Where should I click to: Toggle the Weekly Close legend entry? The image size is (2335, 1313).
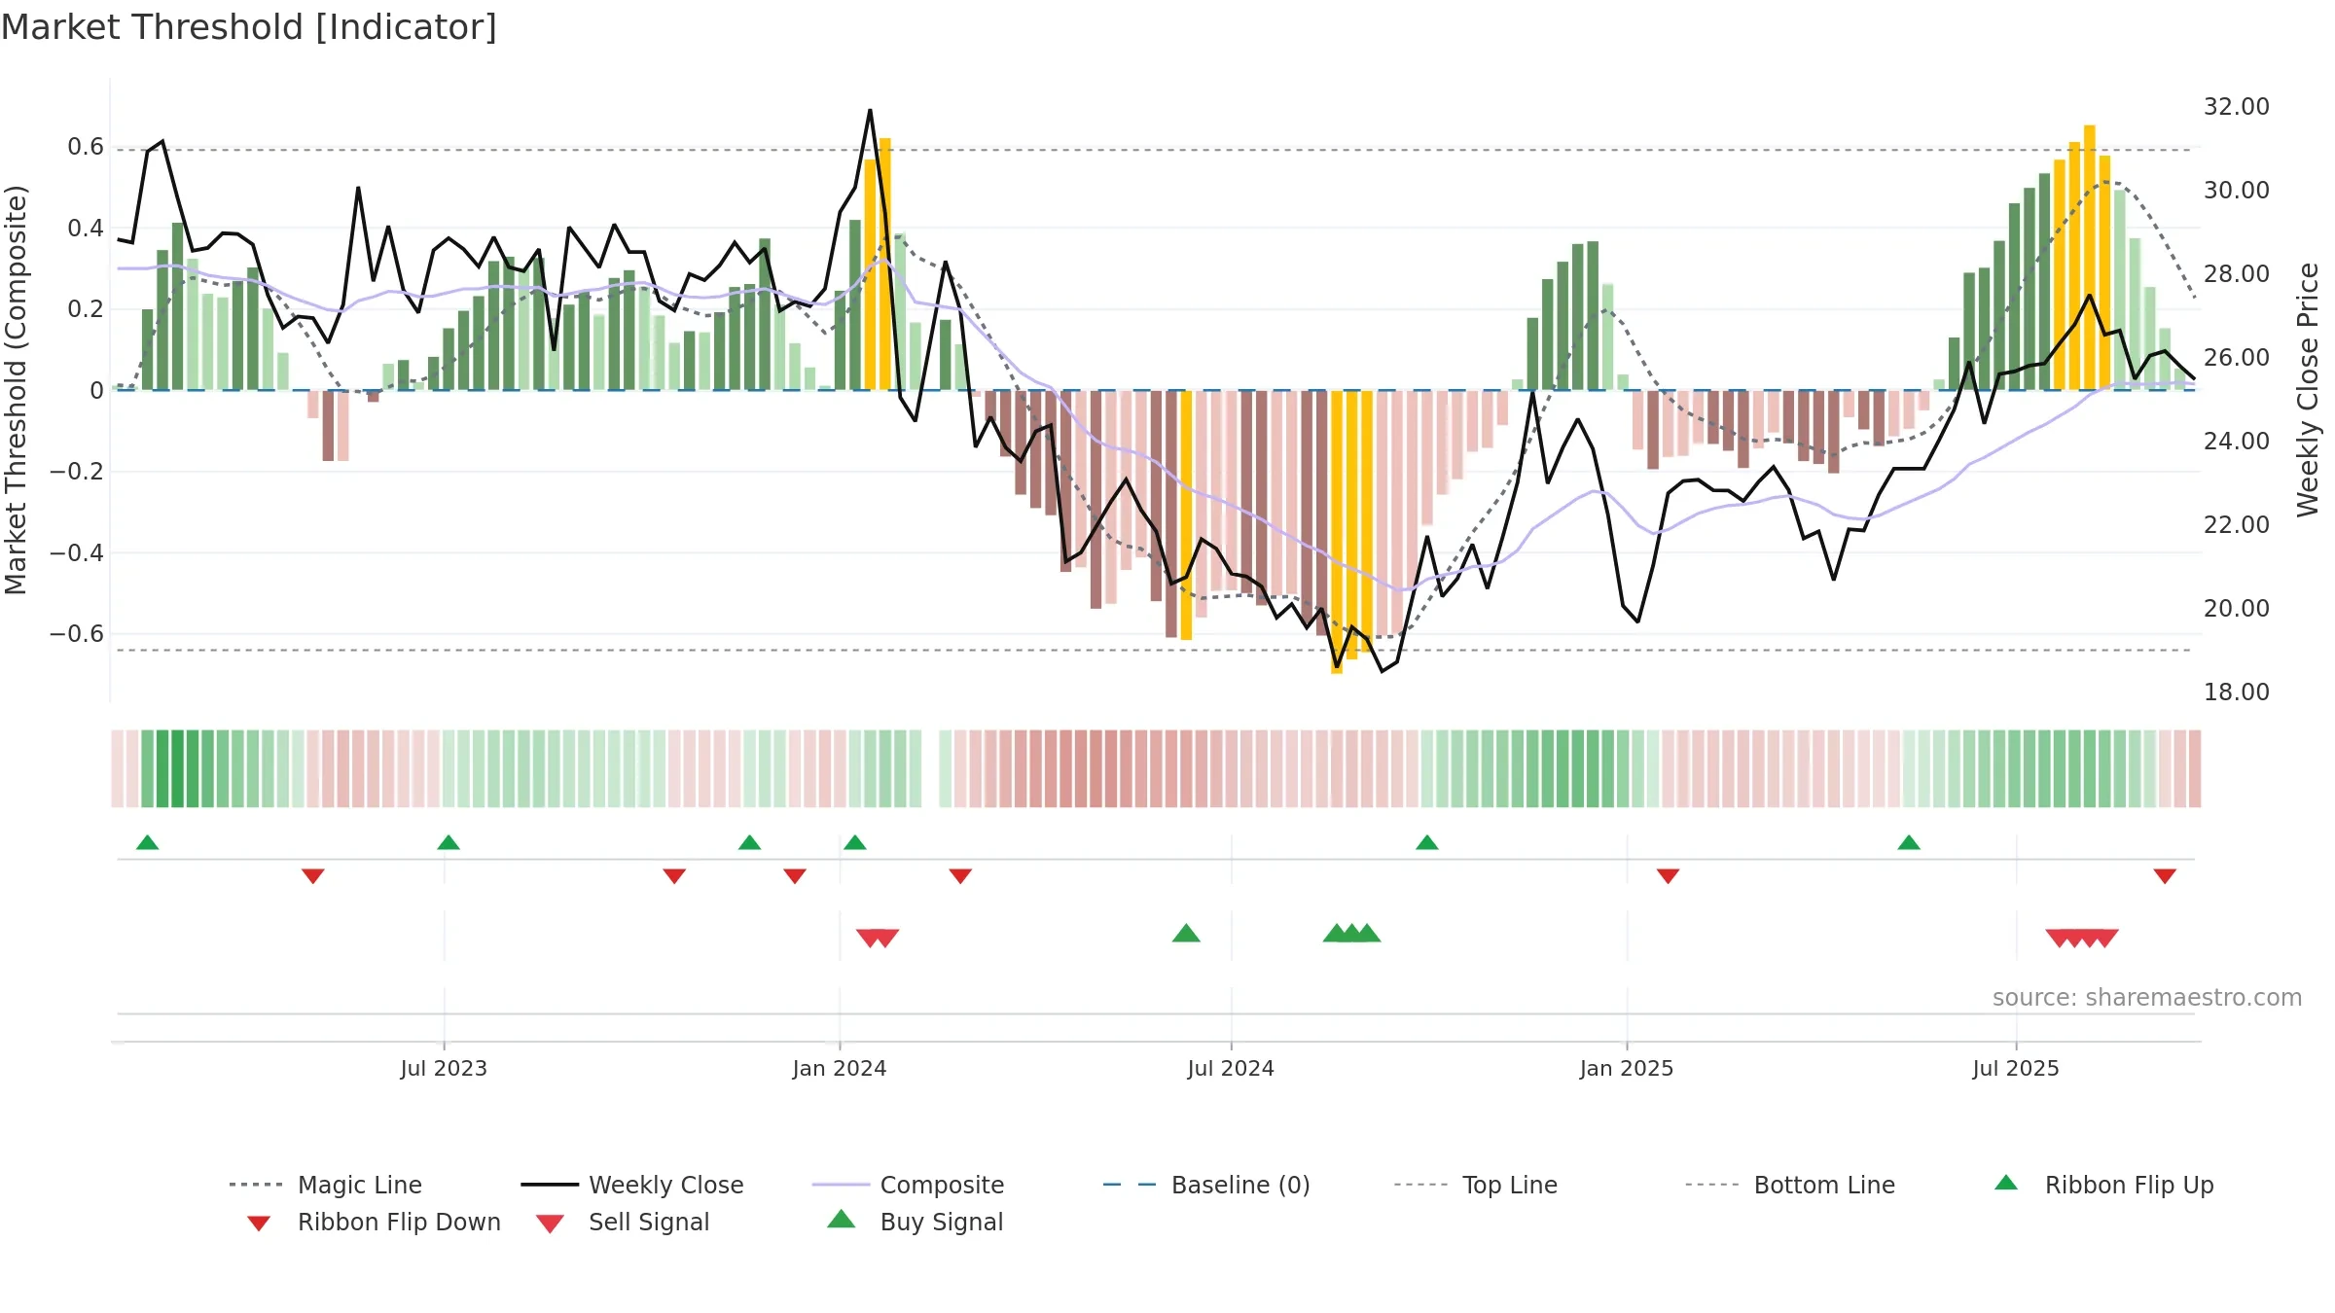632,1185
